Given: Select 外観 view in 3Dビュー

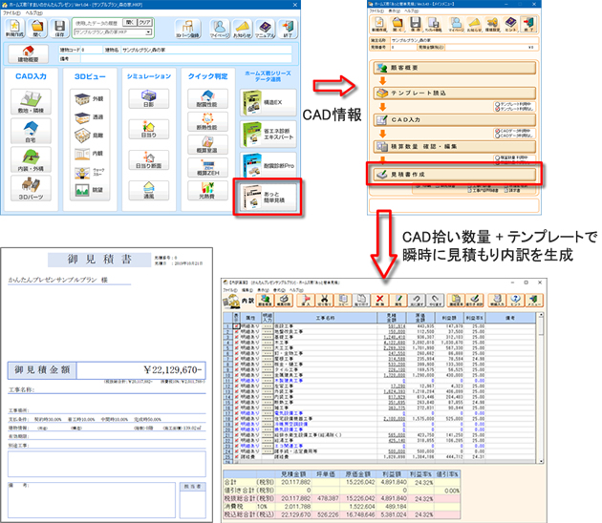Looking at the screenshot, I should [90, 99].
